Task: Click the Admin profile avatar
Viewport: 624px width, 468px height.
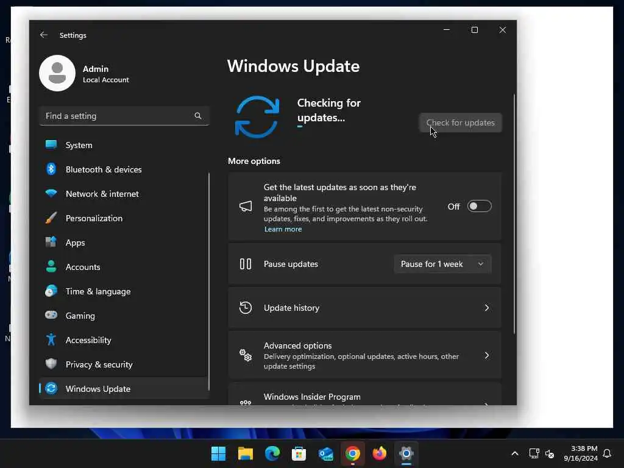Action: pyautogui.click(x=57, y=73)
